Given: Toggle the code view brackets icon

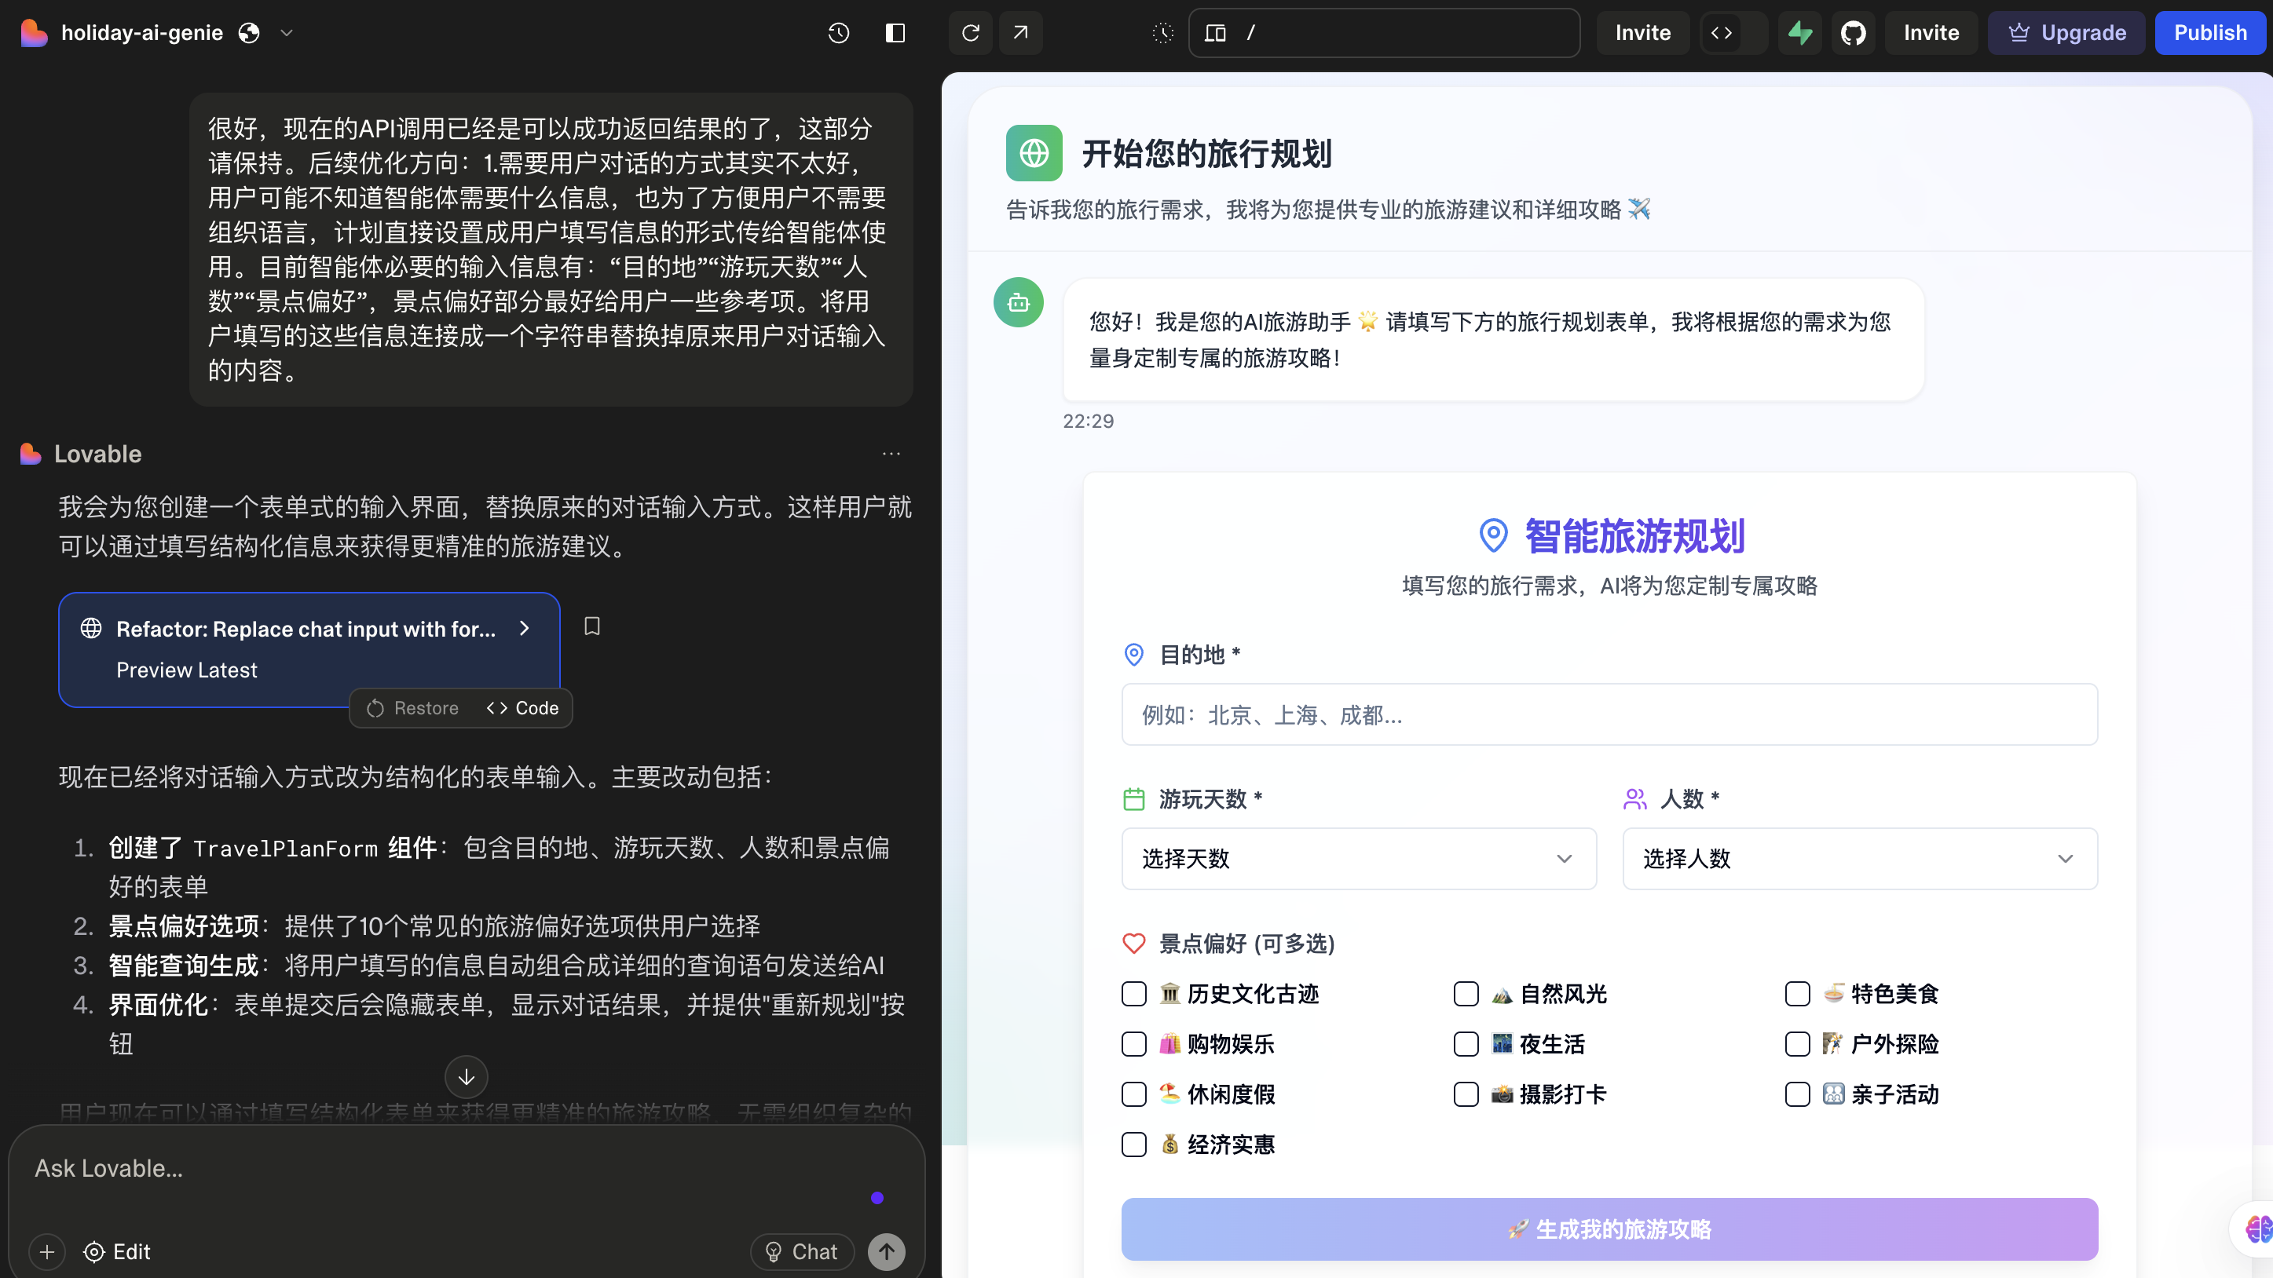Looking at the screenshot, I should 1722,33.
